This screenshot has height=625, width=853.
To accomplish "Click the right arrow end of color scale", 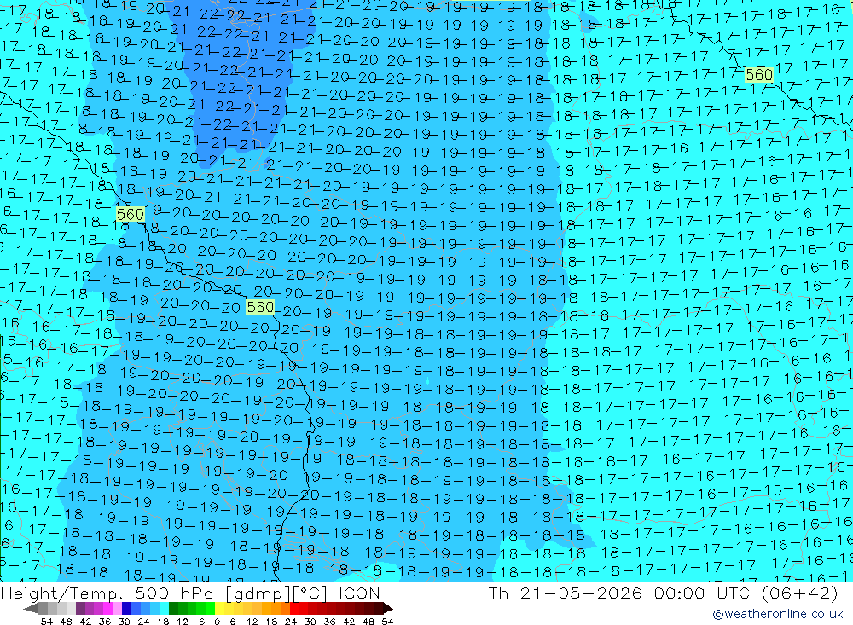I will [388, 609].
